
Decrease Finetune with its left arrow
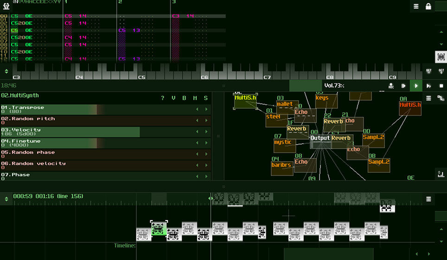(197, 143)
